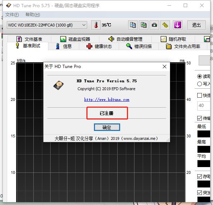Switch to the 基准测试 tab
Image resolution: width=213 pixels, height=205 pixels.
point(28,46)
